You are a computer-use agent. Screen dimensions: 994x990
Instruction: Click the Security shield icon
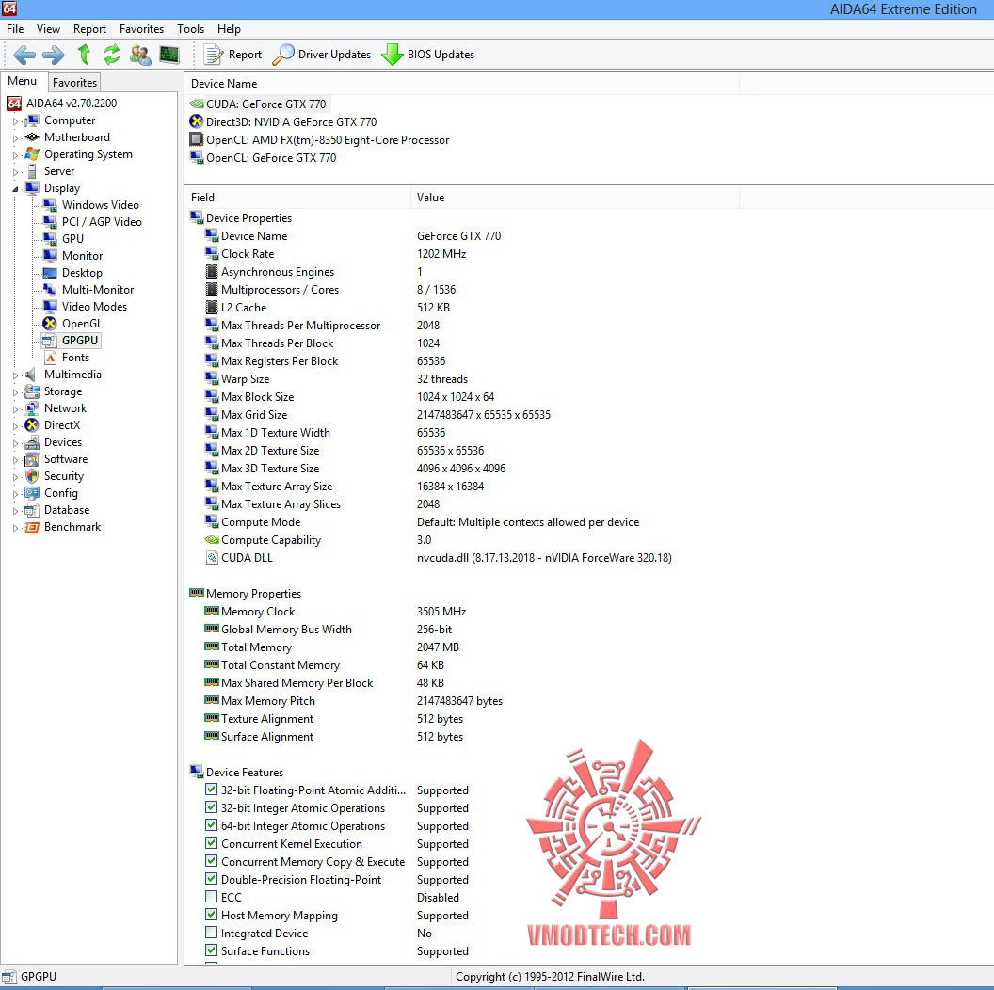click(32, 476)
